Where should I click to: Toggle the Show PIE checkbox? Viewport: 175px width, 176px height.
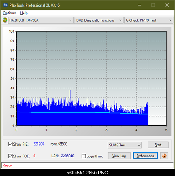(10, 144)
